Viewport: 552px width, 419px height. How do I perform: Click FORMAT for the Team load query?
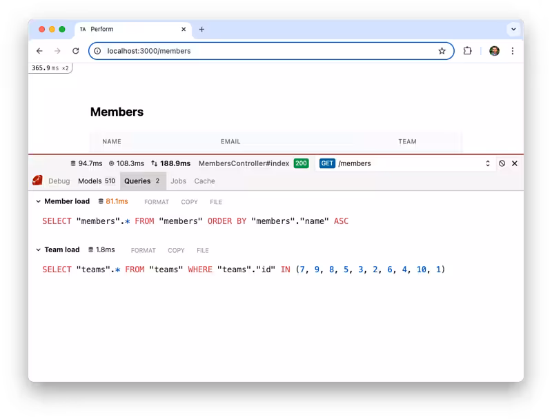(144, 251)
